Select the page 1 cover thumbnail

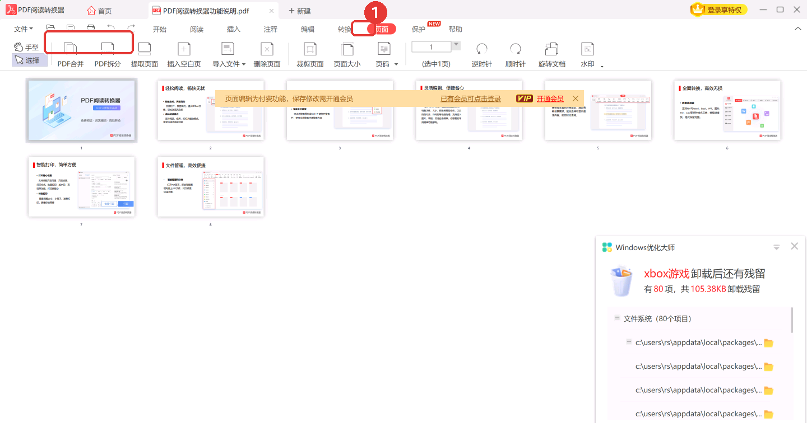(81, 110)
